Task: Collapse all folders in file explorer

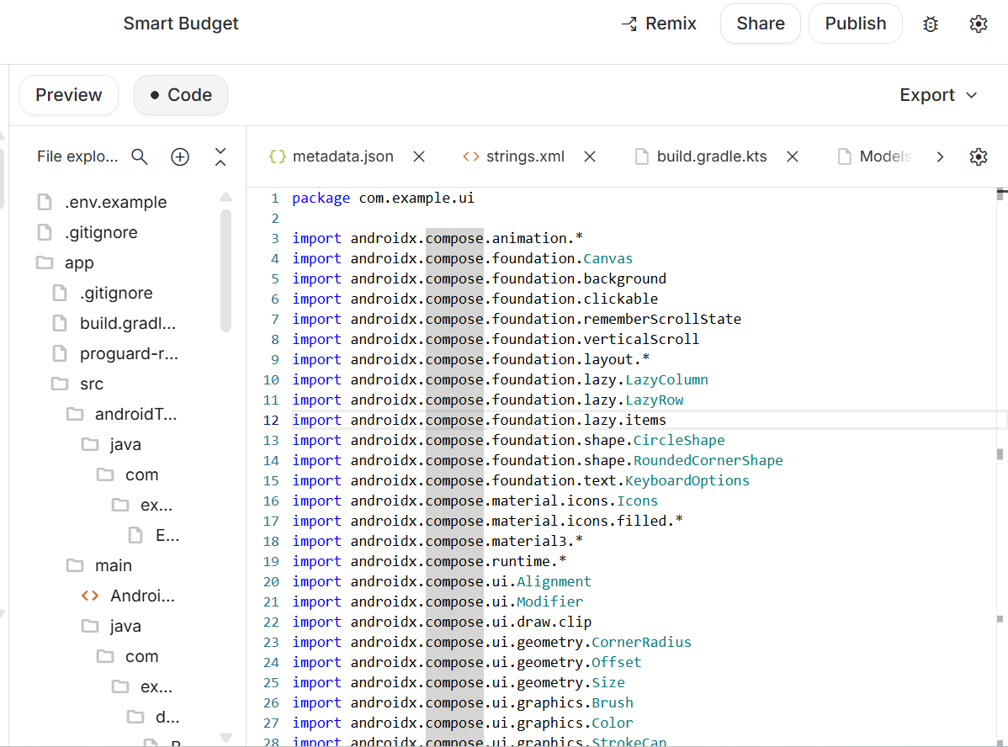Action: click(220, 156)
